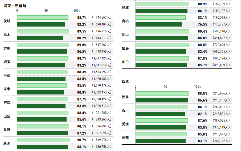This screenshot has width=241, height=151.
Task: Click the 関東・甲信越 section heading
Action: (15, 6)
